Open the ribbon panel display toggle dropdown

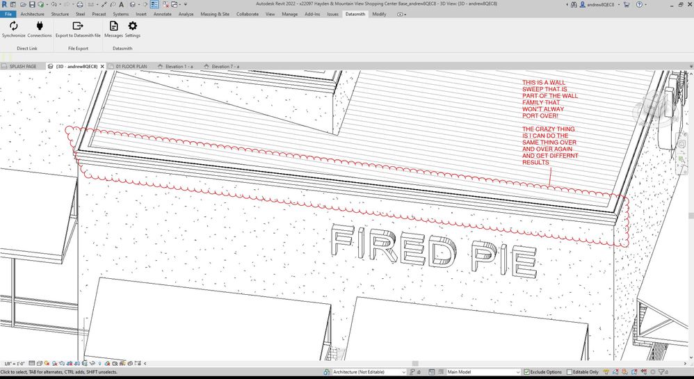(x=401, y=14)
